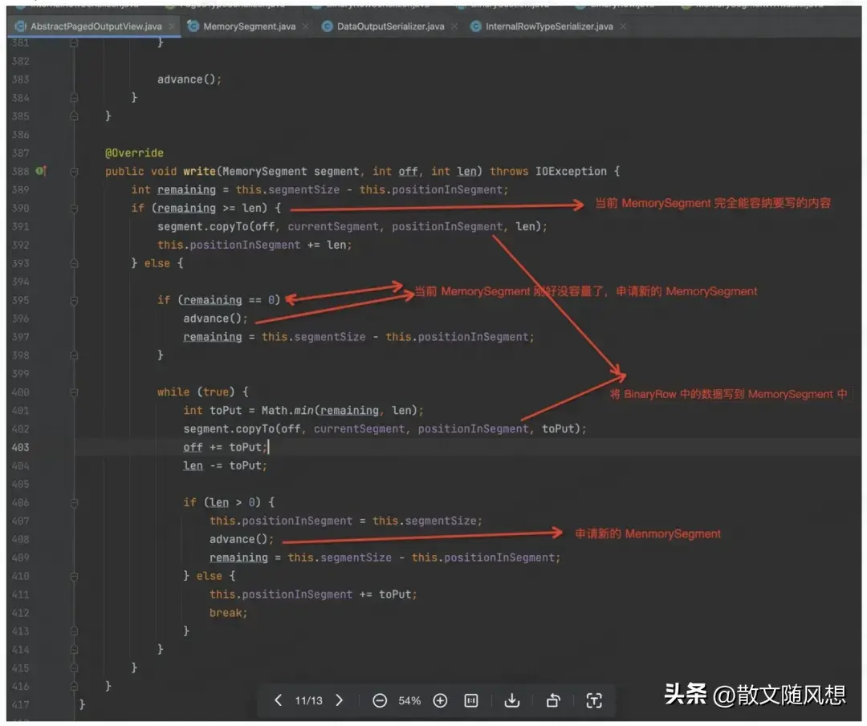Collapse the while loop at line 400
This screenshot has height=726, width=867.
74,392
